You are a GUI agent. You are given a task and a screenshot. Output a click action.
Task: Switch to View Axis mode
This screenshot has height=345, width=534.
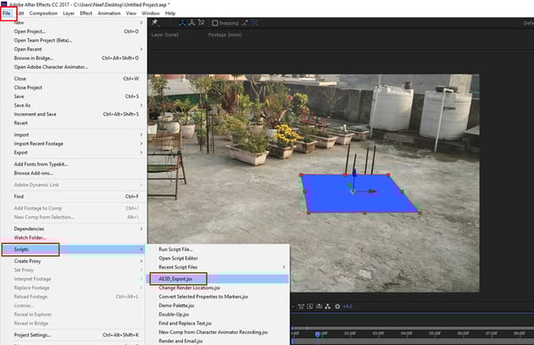pos(201,23)
